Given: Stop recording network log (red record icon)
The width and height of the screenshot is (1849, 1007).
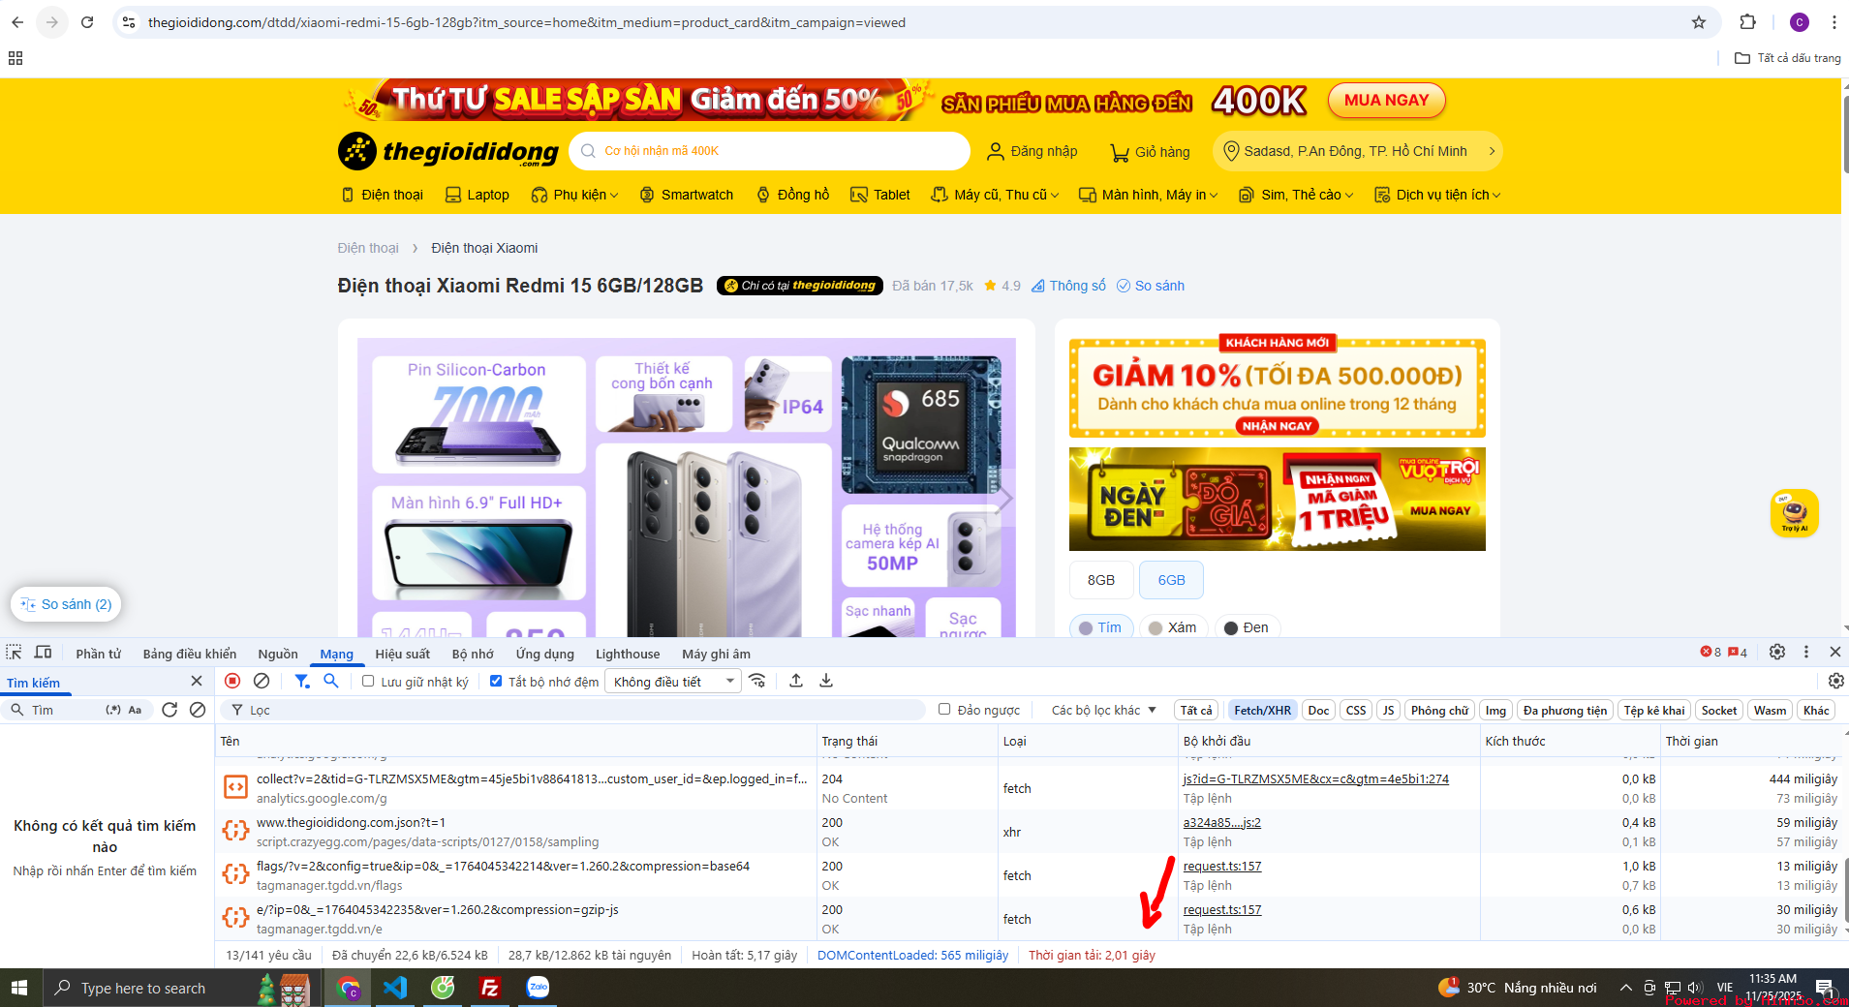Looking at the screenshot, I should pyautogui.click(x=231, y=681).
